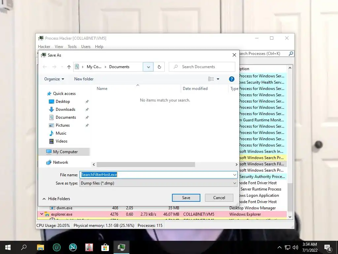Open Microsoft Store from the taskbar
This screenshot has width=338, height=254.
(x=105, y=247)
